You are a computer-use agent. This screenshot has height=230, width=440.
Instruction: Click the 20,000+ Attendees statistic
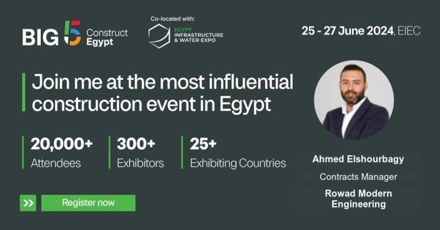pos(61,152)
